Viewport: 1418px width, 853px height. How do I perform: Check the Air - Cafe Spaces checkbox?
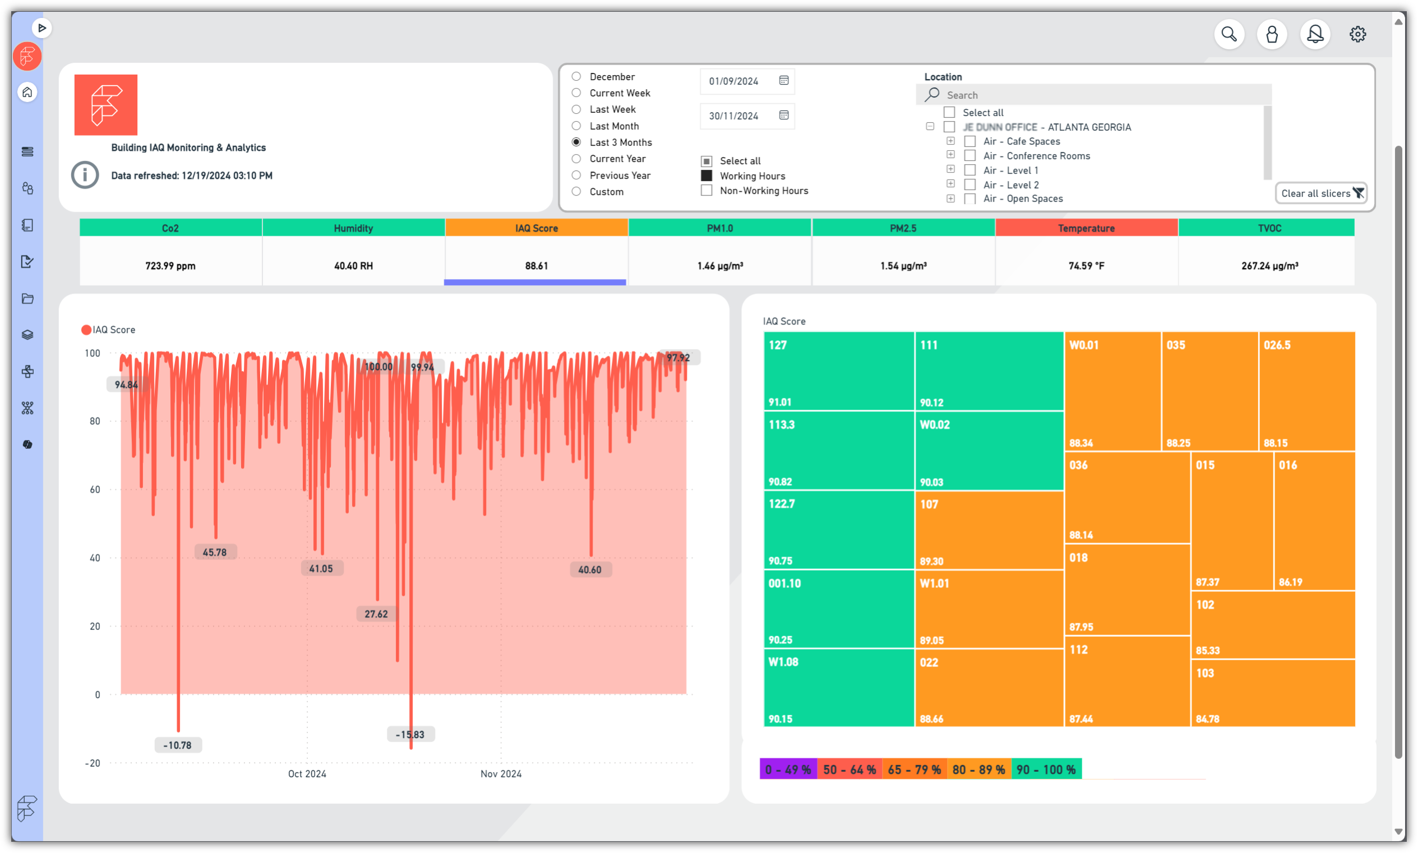[x=969, y=141]
